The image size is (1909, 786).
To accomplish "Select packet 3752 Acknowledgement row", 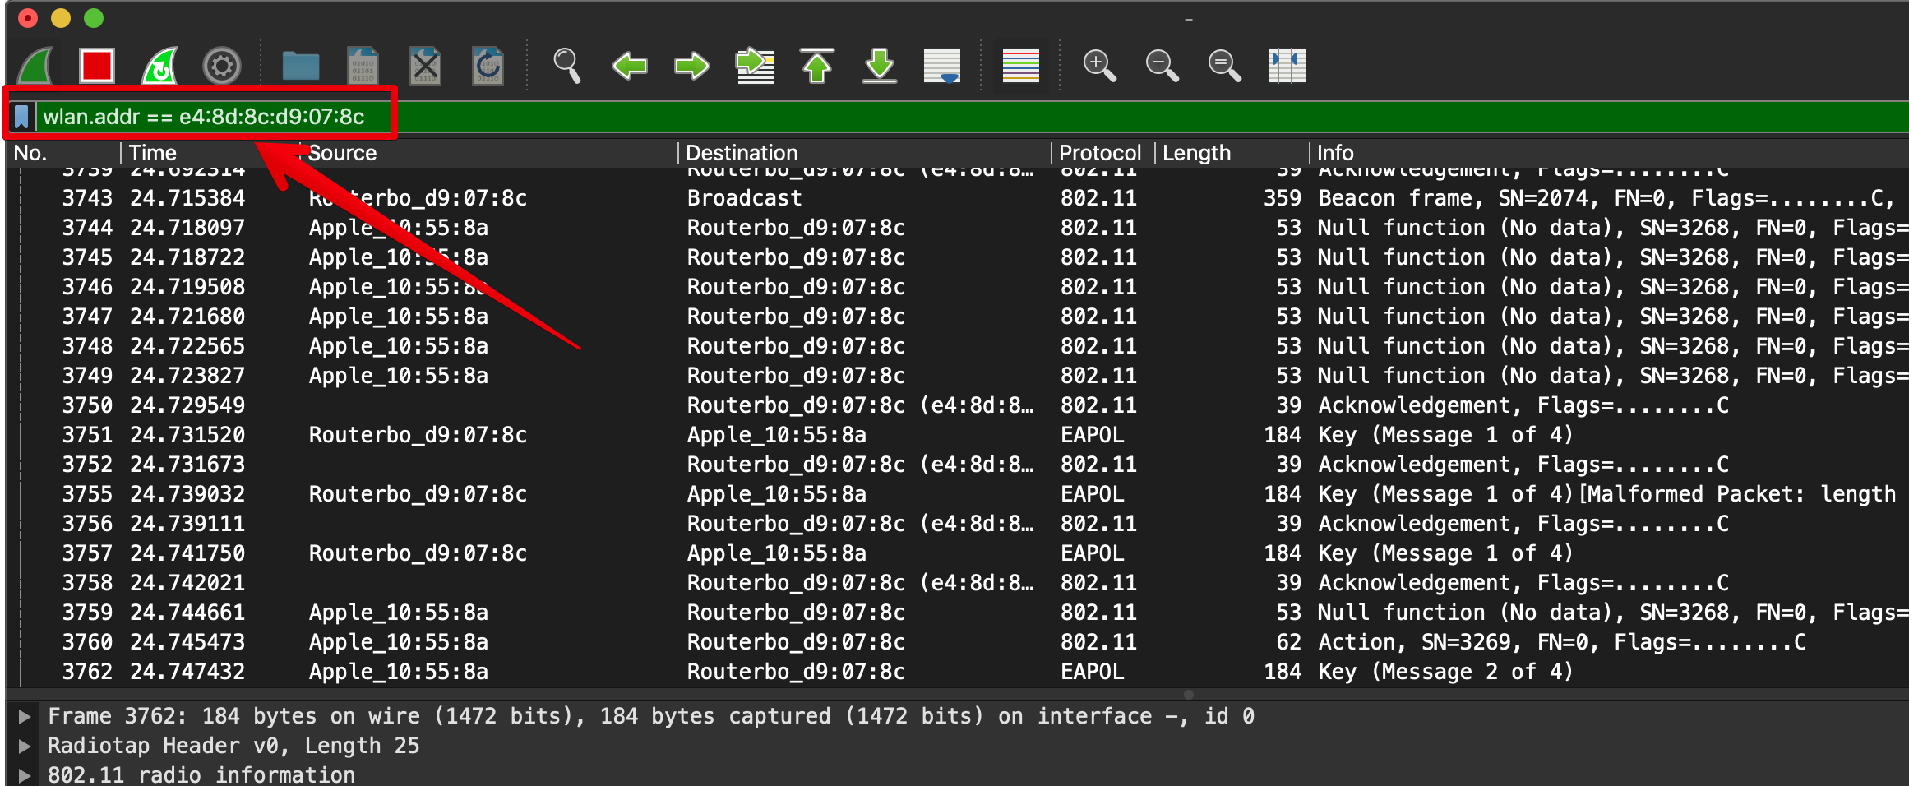I will point(958,465).
